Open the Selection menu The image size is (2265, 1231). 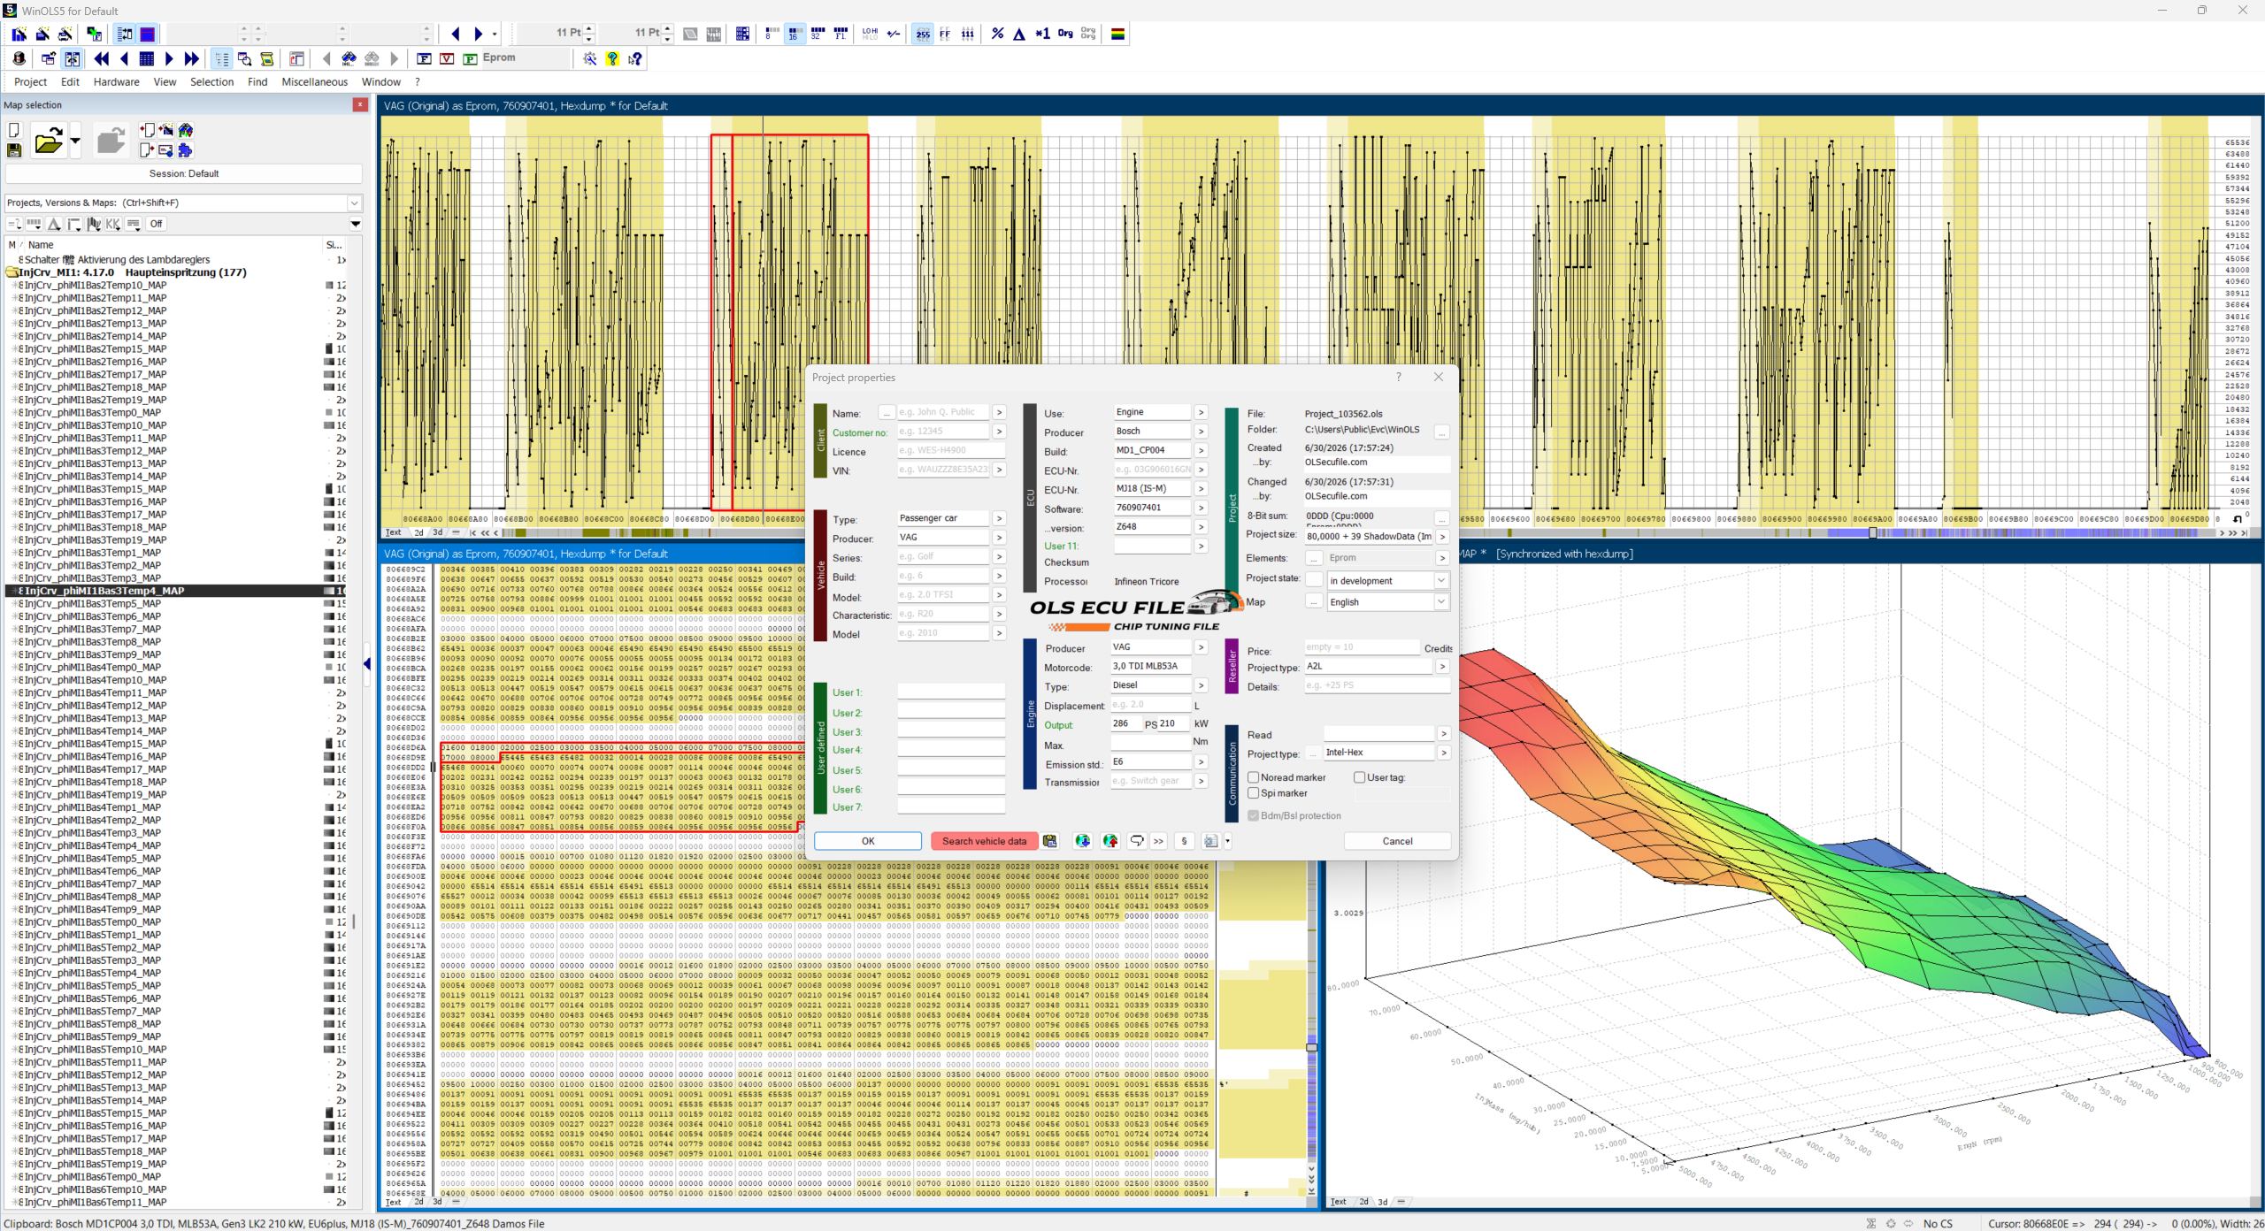tap(211, 81)
